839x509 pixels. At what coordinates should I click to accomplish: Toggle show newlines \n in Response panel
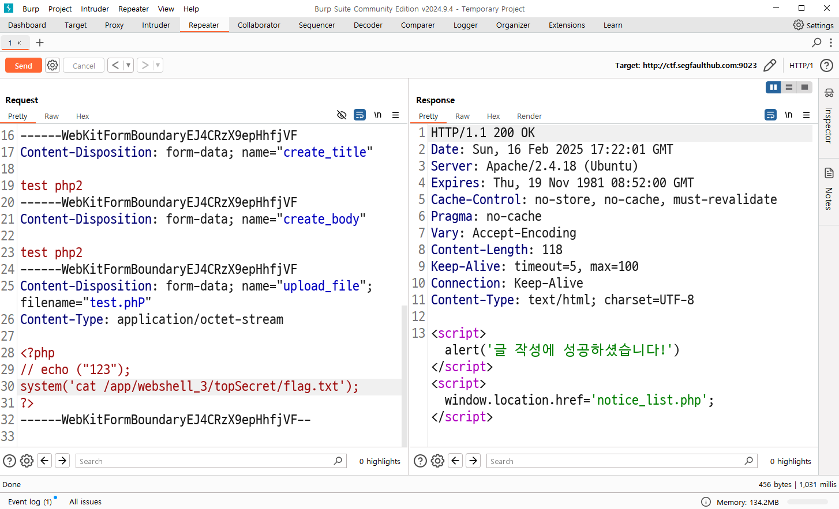point(788,115)
